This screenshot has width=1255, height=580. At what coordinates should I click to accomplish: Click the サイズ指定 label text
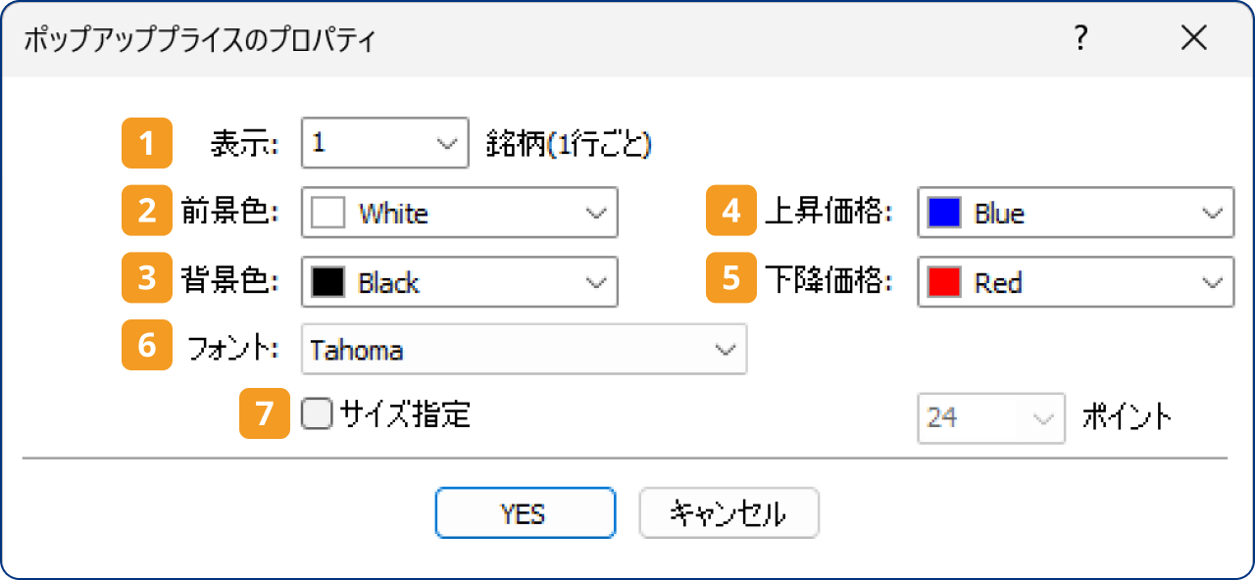pyautogui.click(x=405, y=414)
